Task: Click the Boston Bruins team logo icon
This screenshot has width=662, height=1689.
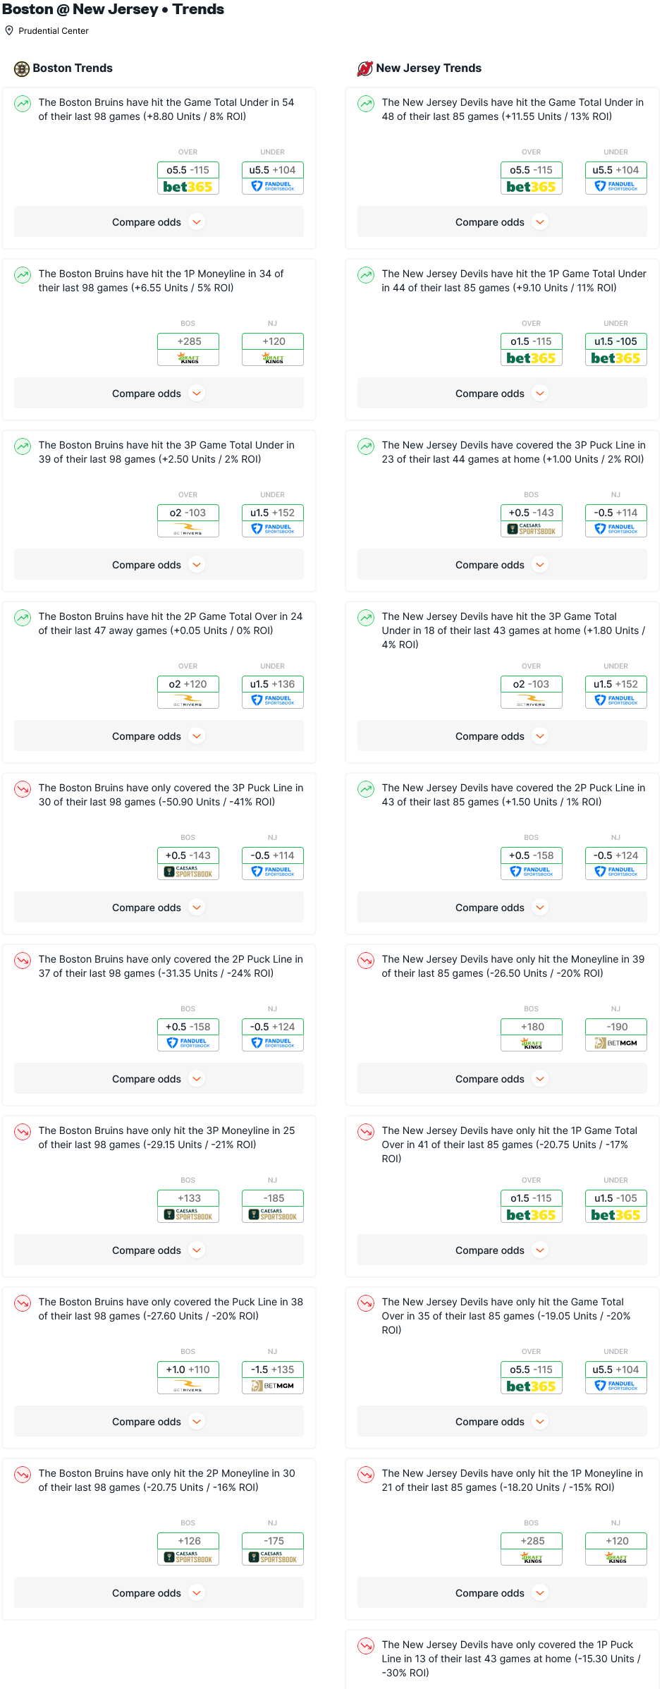Action: (22, 68)
